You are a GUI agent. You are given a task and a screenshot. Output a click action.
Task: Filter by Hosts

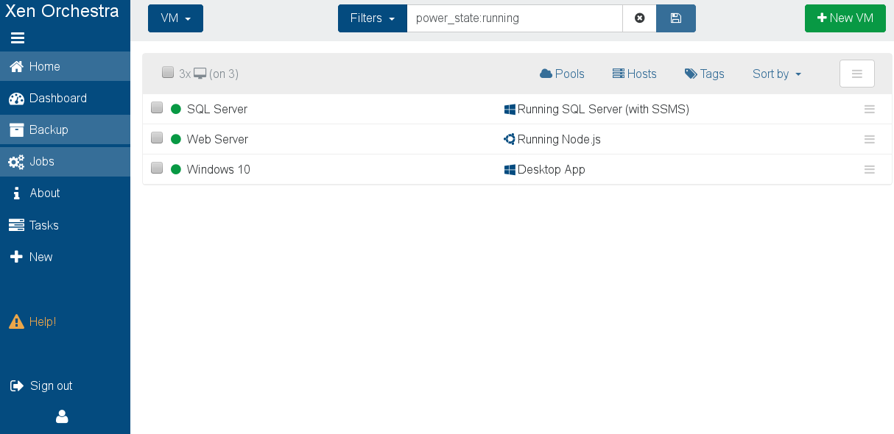pyautogui.click(x=634, y=74)
